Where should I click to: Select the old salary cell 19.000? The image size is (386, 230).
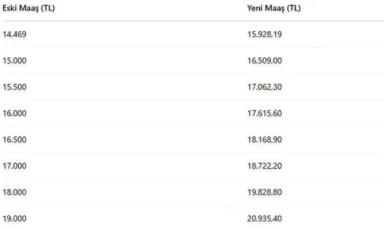pyautogui.click(x=14, y=218)
